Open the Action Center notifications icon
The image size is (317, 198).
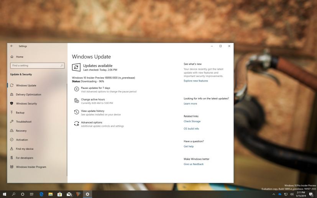tap(311, 195)
